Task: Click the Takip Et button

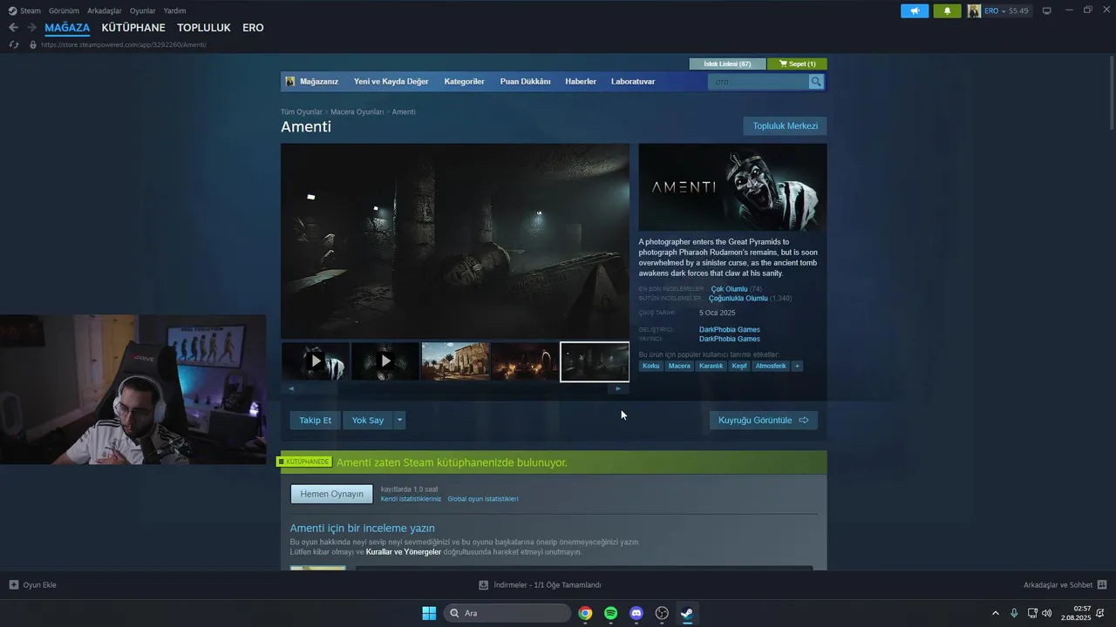Action: pos(315,421)
